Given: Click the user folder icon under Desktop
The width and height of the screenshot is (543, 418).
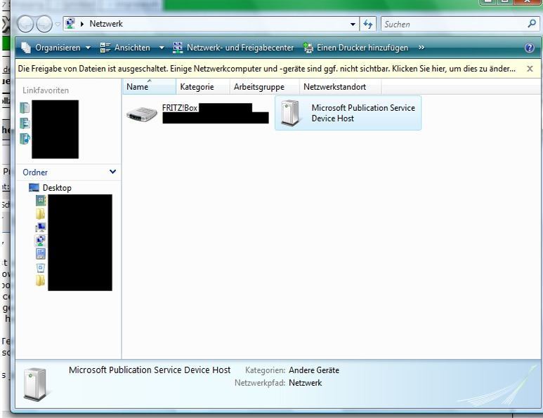Looking at the screenshot, I should pyautogui.click(x=41, y=200).
